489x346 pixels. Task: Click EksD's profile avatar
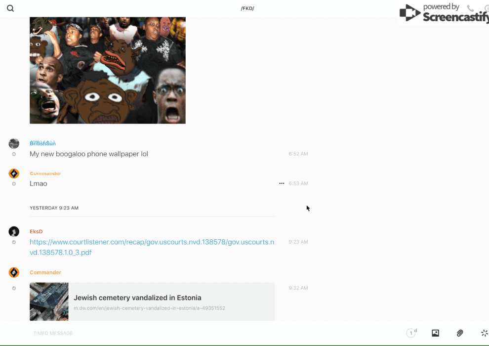tap(14, 232)
